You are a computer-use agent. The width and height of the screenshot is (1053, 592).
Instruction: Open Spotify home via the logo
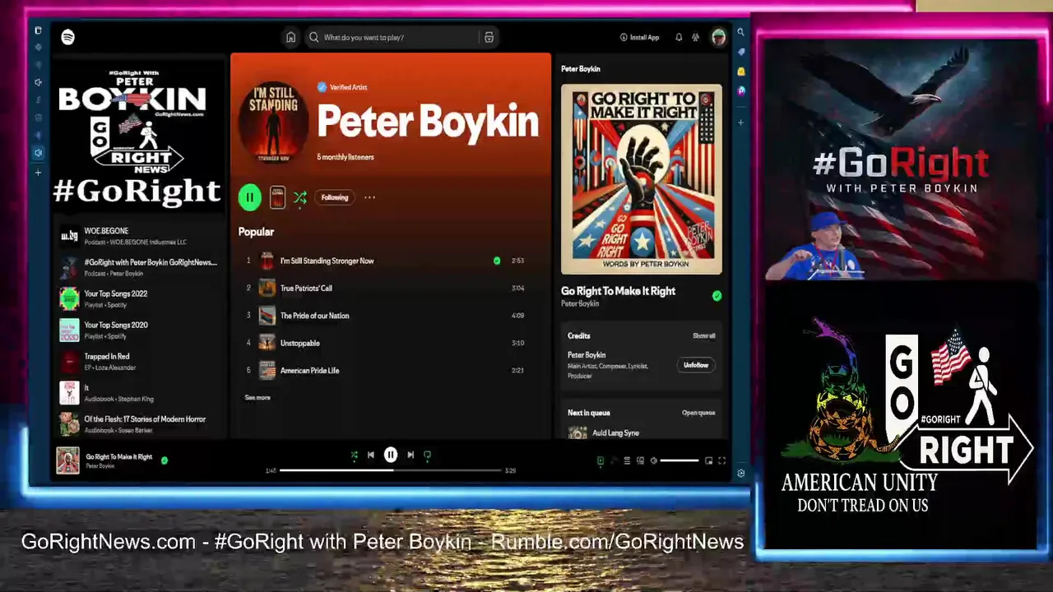click(67, 37)
